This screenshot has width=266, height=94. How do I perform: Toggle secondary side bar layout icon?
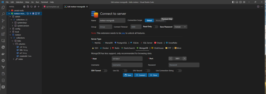241,2
